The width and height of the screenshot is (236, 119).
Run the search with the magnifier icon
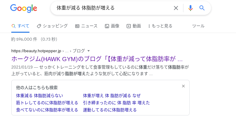tap(202, 8)
